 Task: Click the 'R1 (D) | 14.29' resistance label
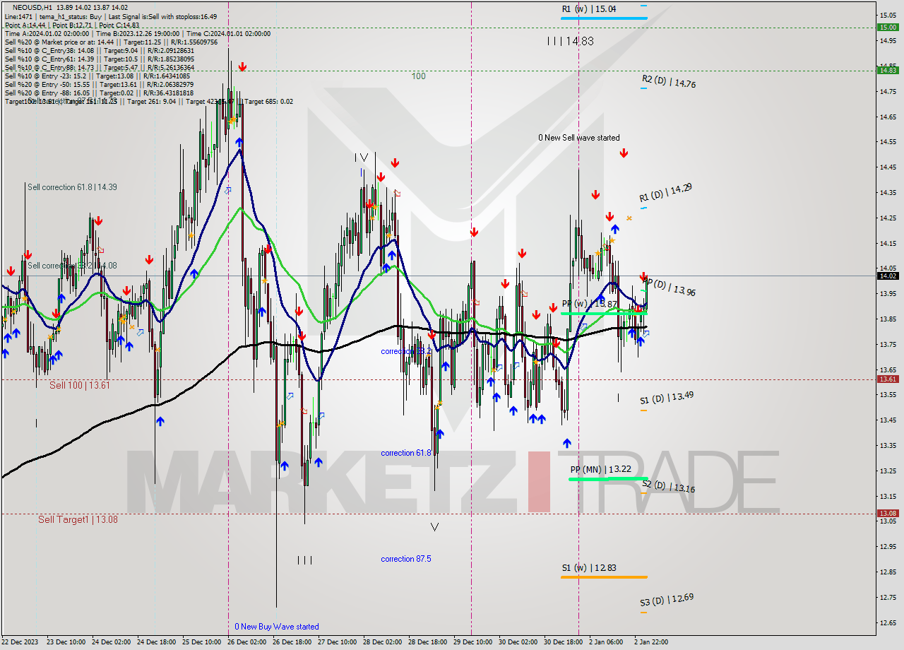click(665, 192)
